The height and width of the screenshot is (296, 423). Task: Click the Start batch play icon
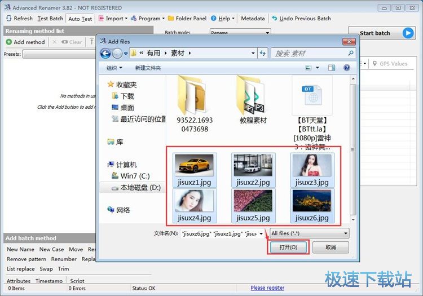(x=408, y=33)
